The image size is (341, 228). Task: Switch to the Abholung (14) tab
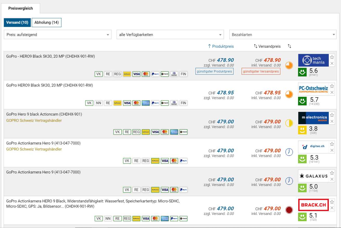pos(47,22)
